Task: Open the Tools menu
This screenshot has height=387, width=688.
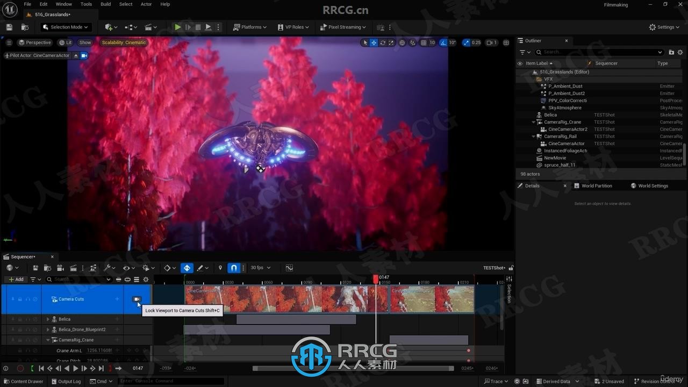Action: [86, 4]
